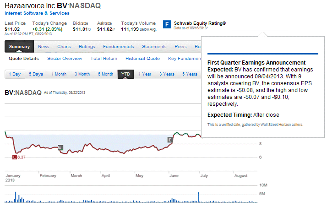Viewport: 327px width, 207px height.
Task: Click First Quarter Earnings Announcement heading
Action: coord(256,63)
